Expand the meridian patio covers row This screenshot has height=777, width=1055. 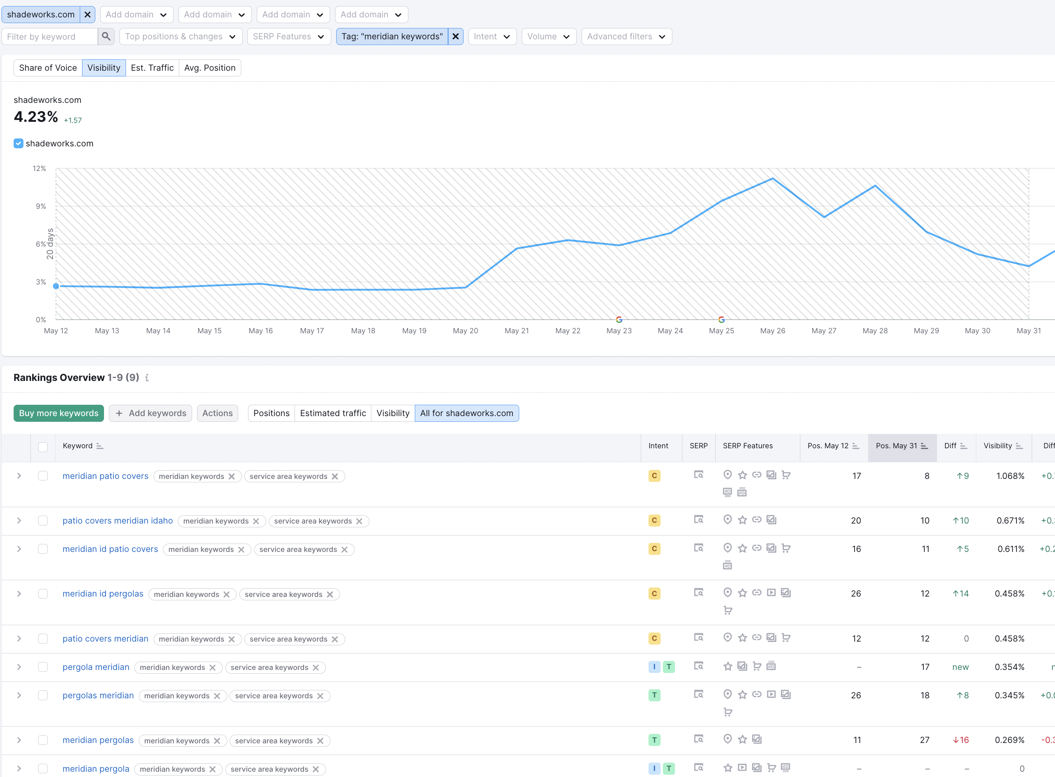coord(19,476)
